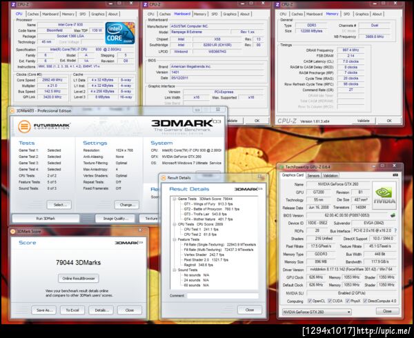414x338 pixels.
Task: Click Close button in Result Details window
Action: tap(250, 310)
